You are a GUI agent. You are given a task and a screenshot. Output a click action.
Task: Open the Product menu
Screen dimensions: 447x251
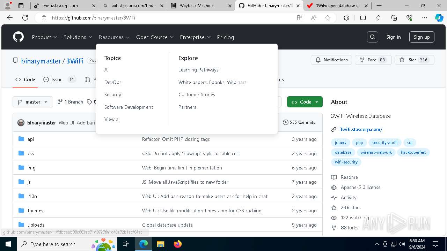pos(44,37)
